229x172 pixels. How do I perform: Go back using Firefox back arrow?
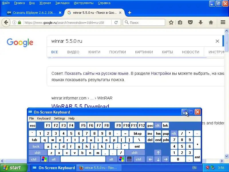pos(6,23)
